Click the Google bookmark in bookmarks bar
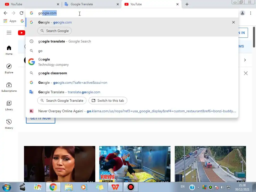The height and width of the screenshot is (192, 256). tap(22, 21)
